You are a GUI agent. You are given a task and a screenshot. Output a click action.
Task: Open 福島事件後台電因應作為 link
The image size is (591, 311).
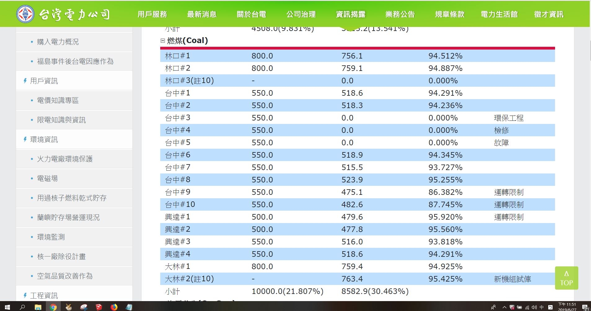tap(75, 61)
